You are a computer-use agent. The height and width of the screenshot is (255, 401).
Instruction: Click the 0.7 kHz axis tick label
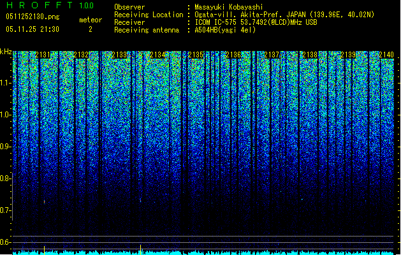coord(6,210)
